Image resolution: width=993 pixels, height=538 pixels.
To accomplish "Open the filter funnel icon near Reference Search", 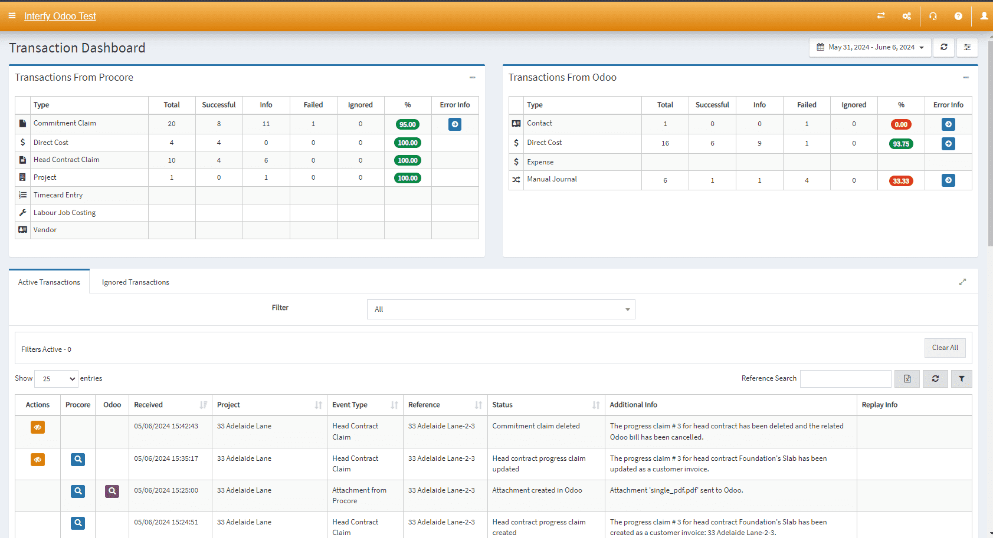I will (962, 378).
